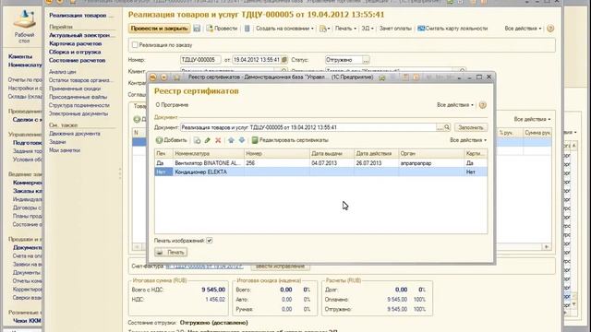Click Заполнить button
Screen dimensions: 591x332
pos(471,127)
